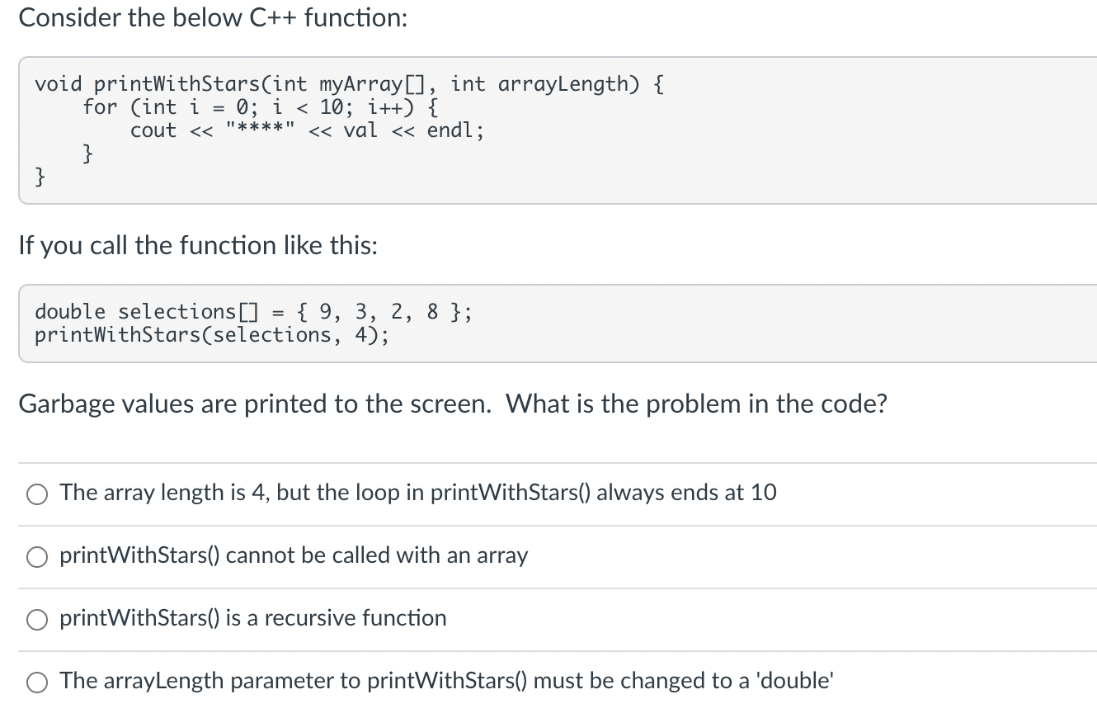Click the 'double selections[]' declaration line
1097x718 pixels.
[x=253, y=311]
